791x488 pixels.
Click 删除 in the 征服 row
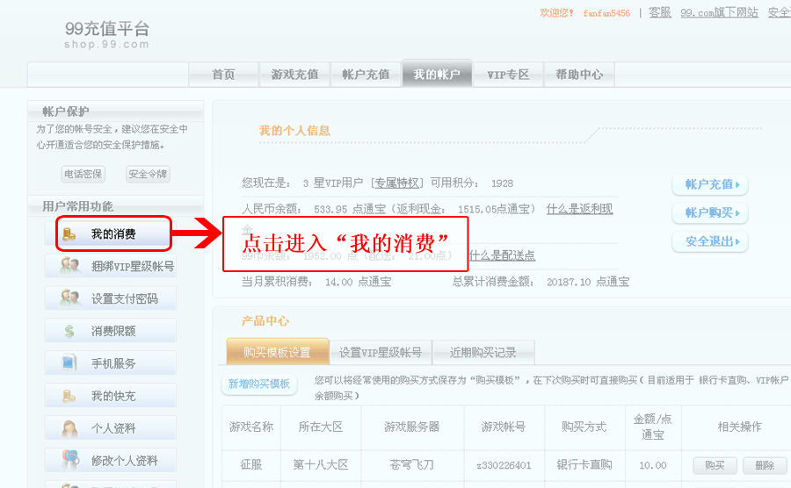[765, 465]
